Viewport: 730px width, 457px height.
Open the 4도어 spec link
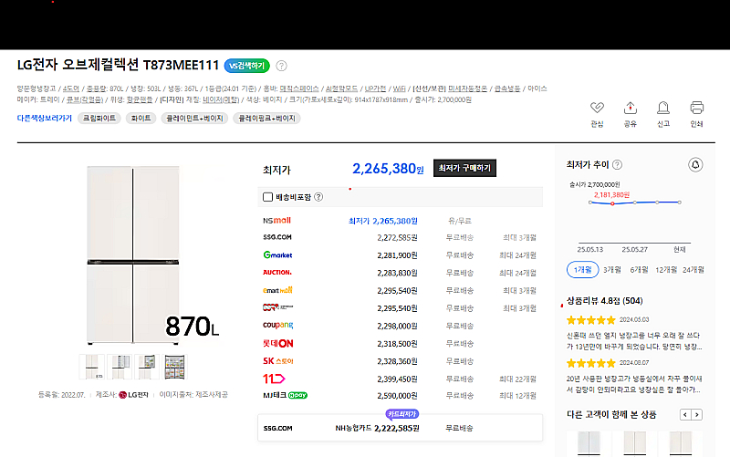pos(71,88)
